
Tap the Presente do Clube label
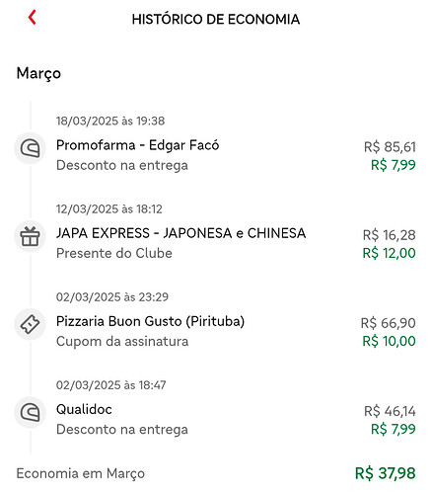tap(114, 253)
